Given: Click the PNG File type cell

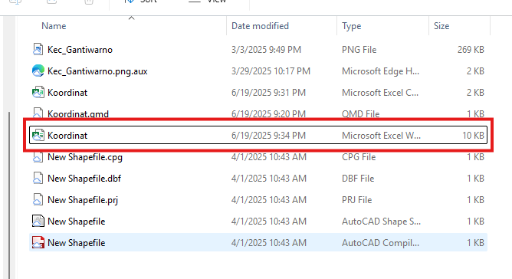Looking at the screenshot, I should point(359,50).
